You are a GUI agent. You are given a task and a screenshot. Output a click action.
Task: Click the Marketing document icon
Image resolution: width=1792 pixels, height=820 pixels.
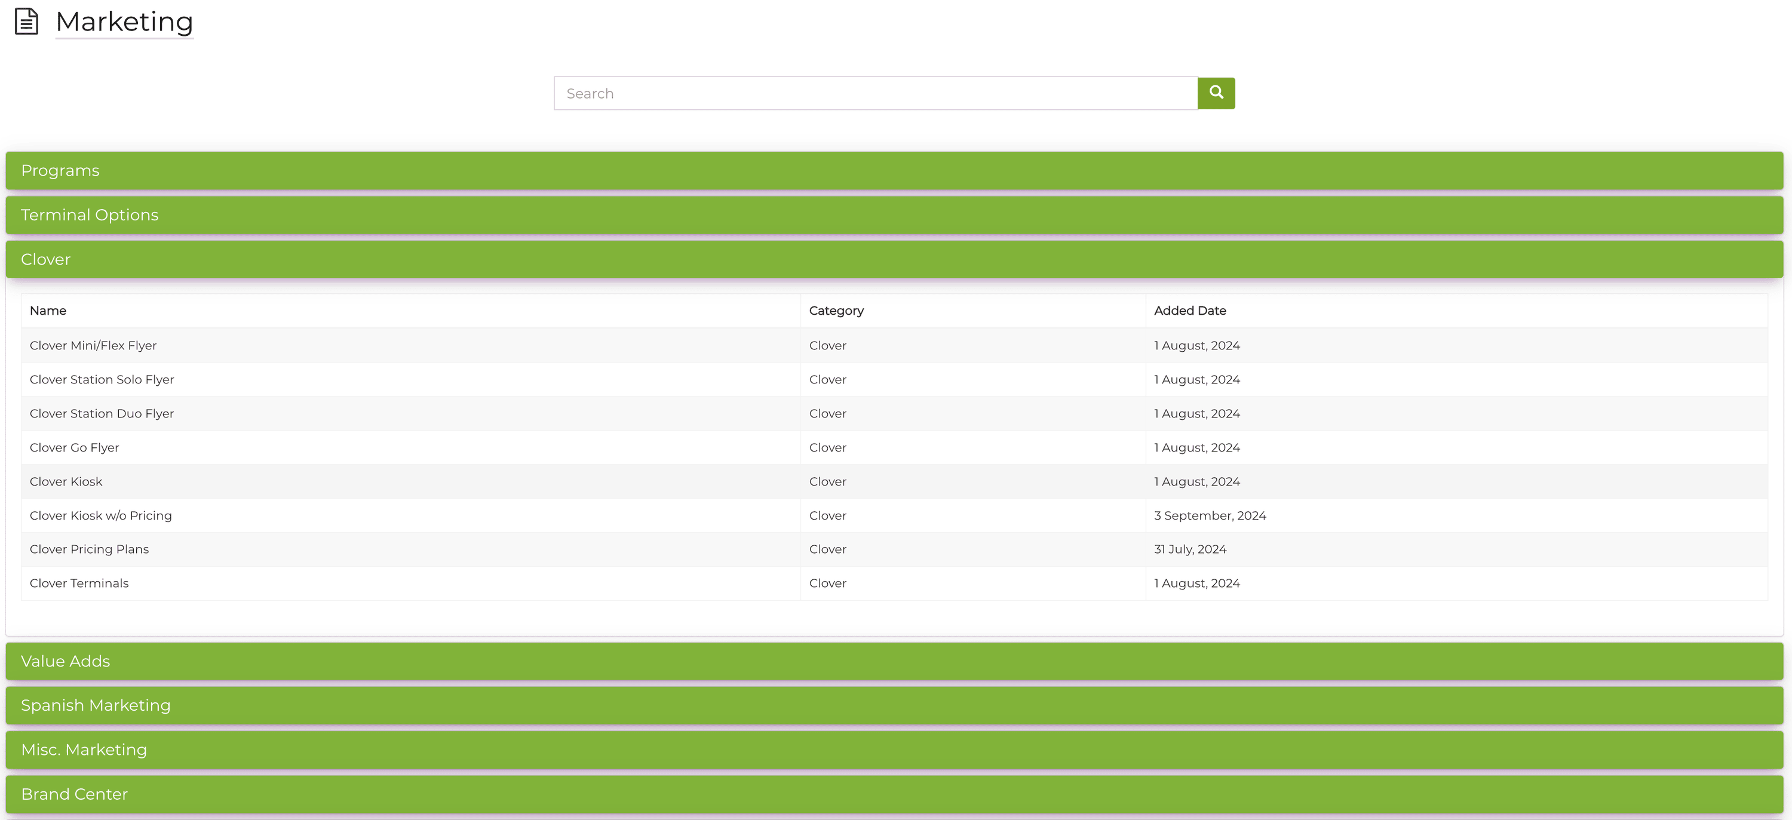26,22
